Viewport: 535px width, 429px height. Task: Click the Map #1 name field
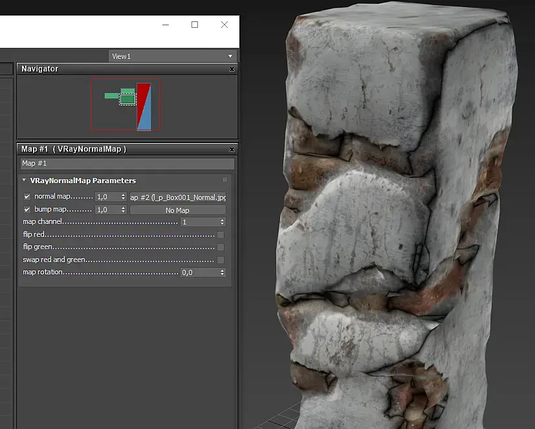[127, 164]
